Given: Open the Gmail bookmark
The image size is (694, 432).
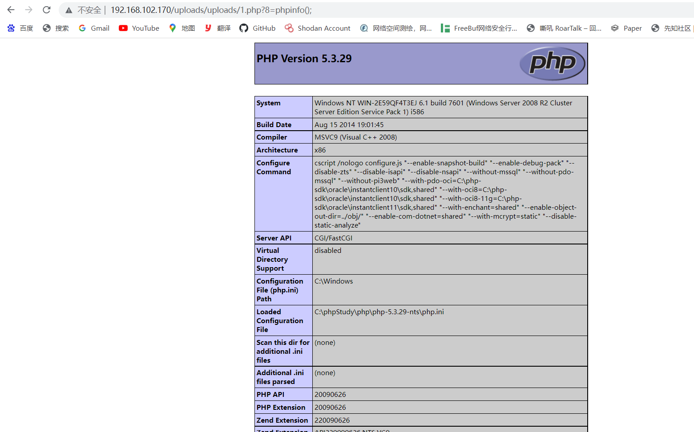Looking at the screenshot, I should click(x=94, y=28).
